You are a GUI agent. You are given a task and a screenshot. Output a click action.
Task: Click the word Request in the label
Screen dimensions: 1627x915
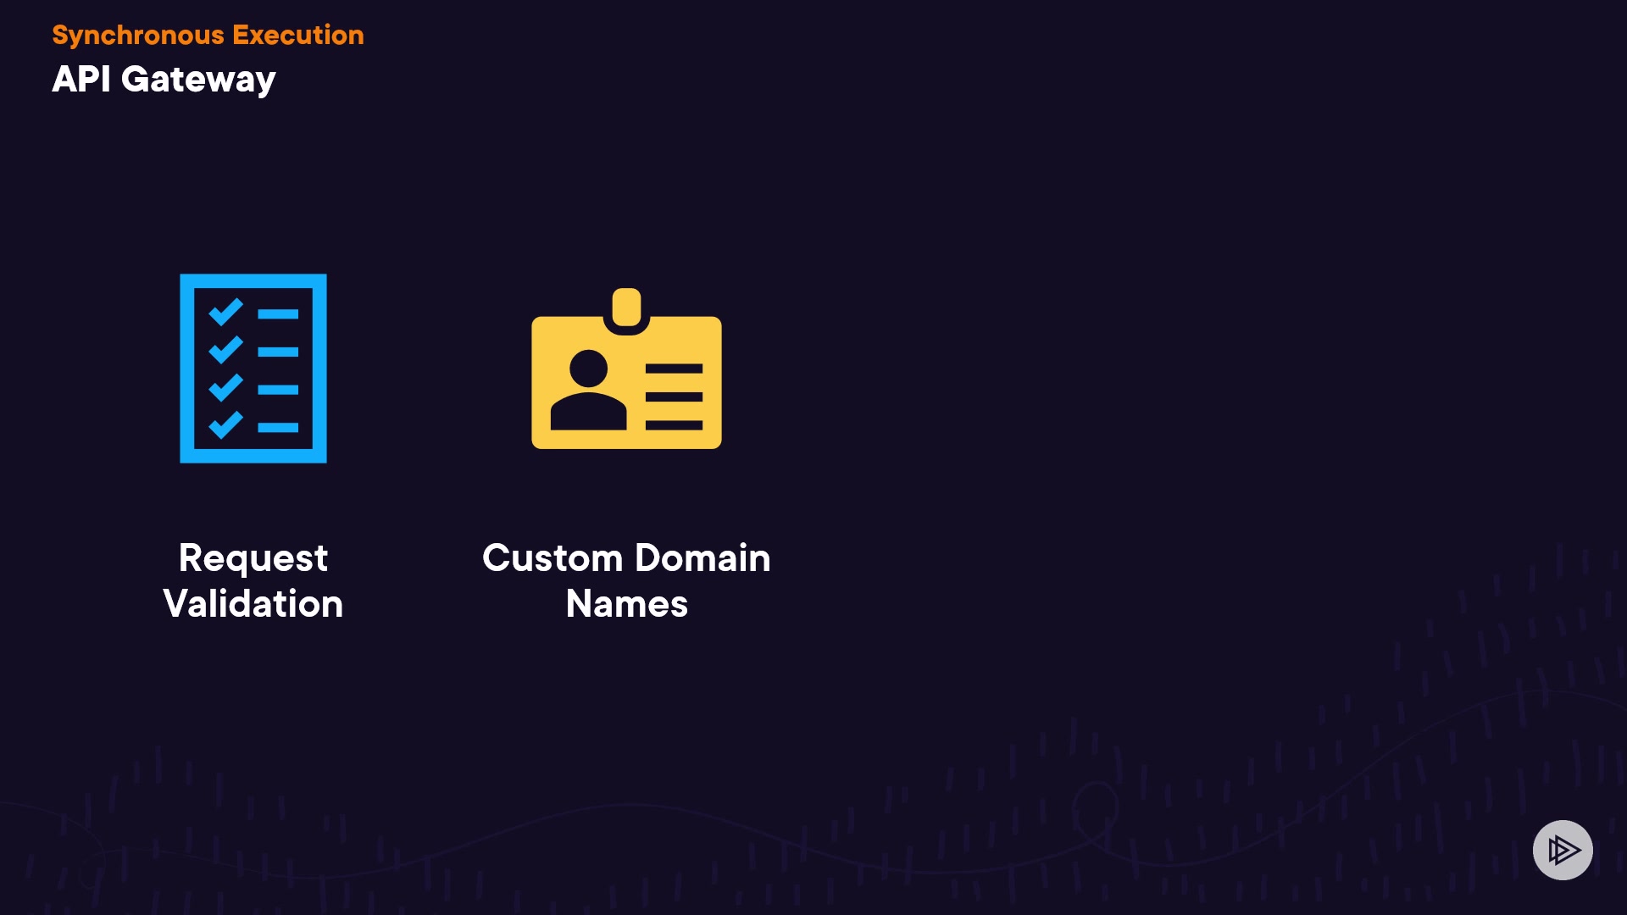point(253,557)
